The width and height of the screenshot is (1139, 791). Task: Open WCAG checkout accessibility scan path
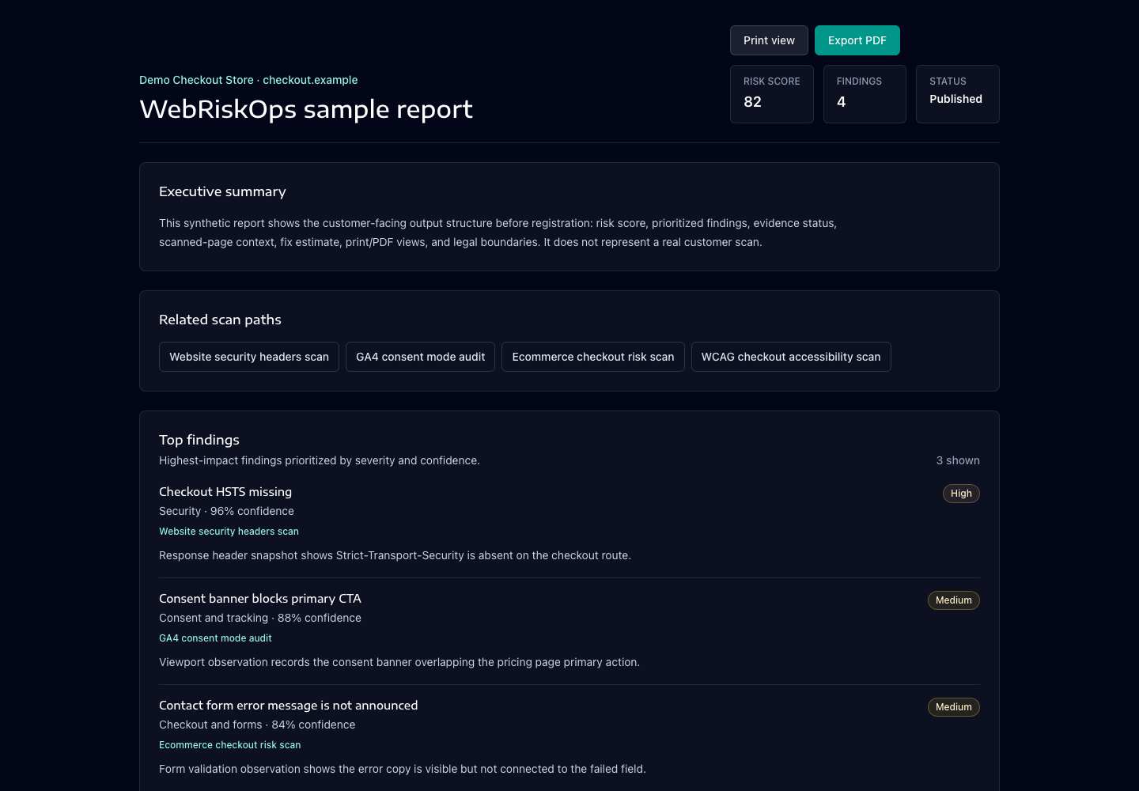(791, 357)
